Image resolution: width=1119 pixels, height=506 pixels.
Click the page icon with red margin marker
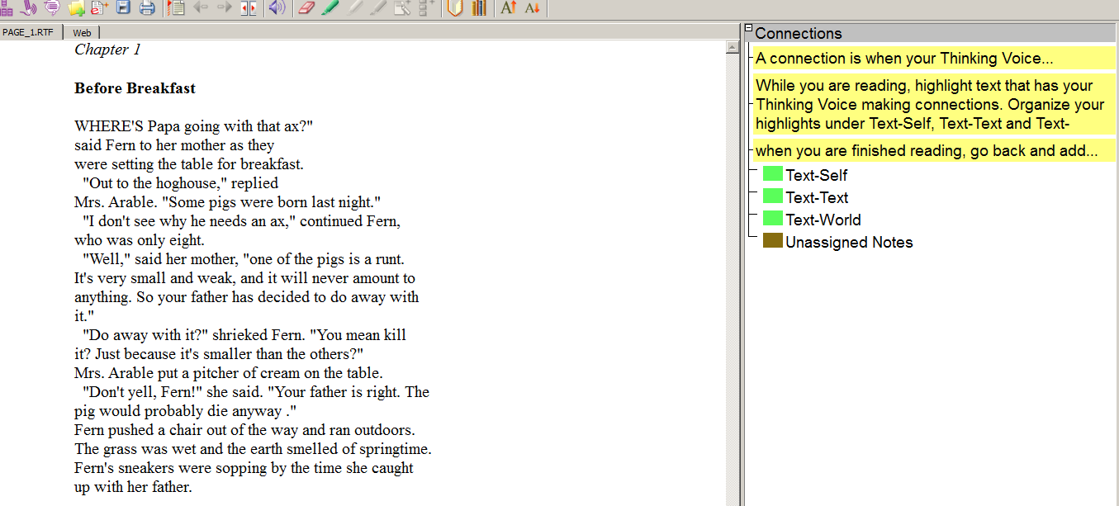175,8
